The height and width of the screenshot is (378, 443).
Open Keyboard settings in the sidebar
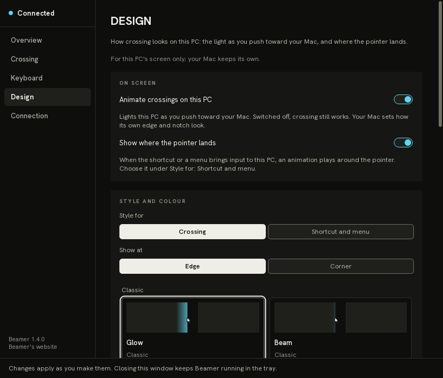coord(48,78)
